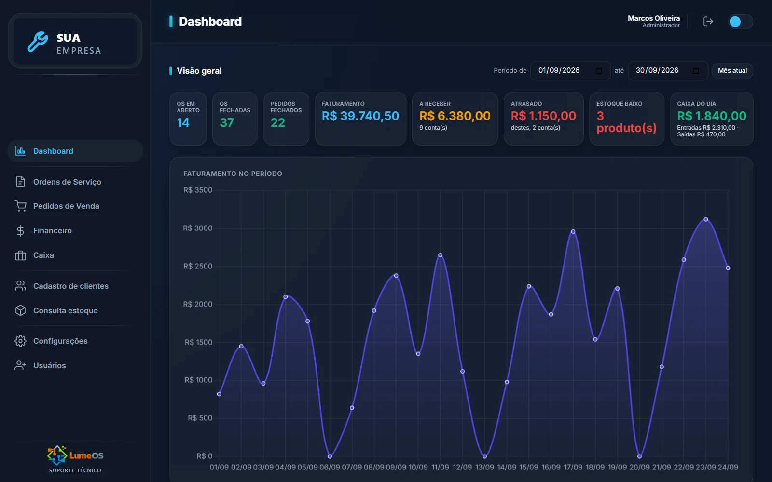Click the Configurações label in the sidebar
Image resolution: width=772 pixels, height=482 pixels.
coord(60,341)
